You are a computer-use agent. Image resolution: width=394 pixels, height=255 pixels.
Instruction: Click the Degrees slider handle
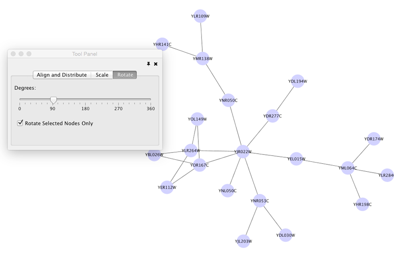coord(53,100)
